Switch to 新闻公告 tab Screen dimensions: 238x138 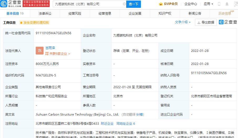pyautogui.click(x=195, y=13)
